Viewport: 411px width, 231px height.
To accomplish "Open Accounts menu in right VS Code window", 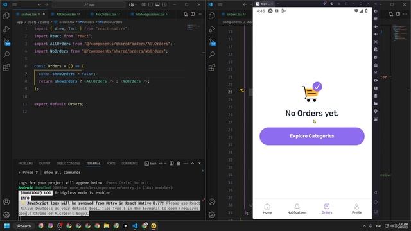I will [x=212, y=202].
